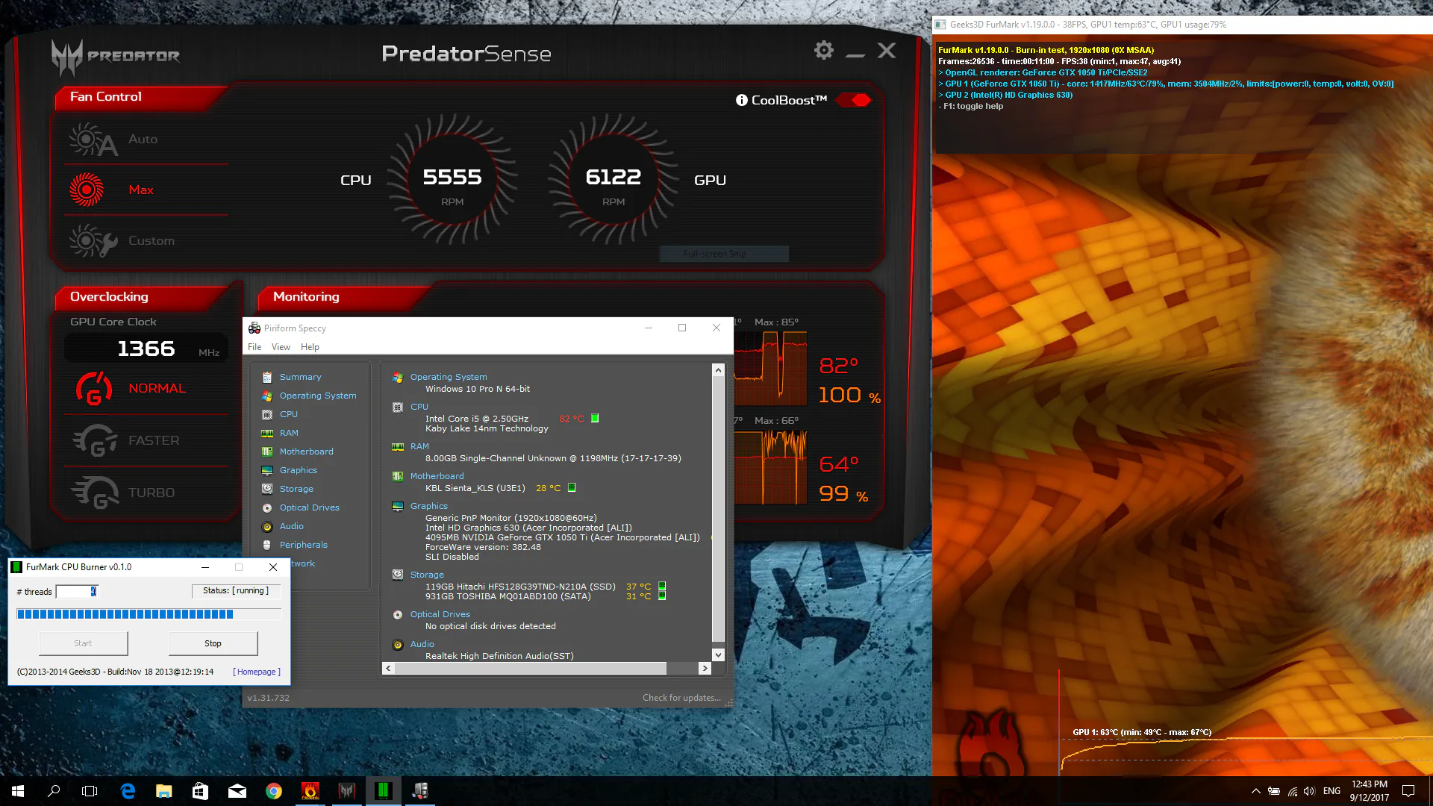Click the CPU Burner progress bar
This screenshot has height=806, width=1433.
[149, 614]
